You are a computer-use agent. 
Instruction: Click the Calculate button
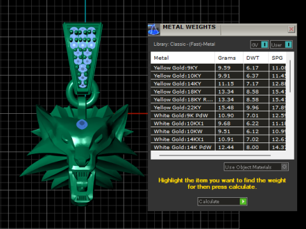(222, 201)
